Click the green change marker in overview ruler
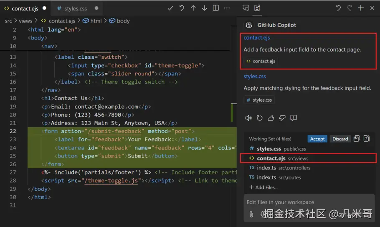The height and width of the screenshot is (227, 380). [232, 112]
